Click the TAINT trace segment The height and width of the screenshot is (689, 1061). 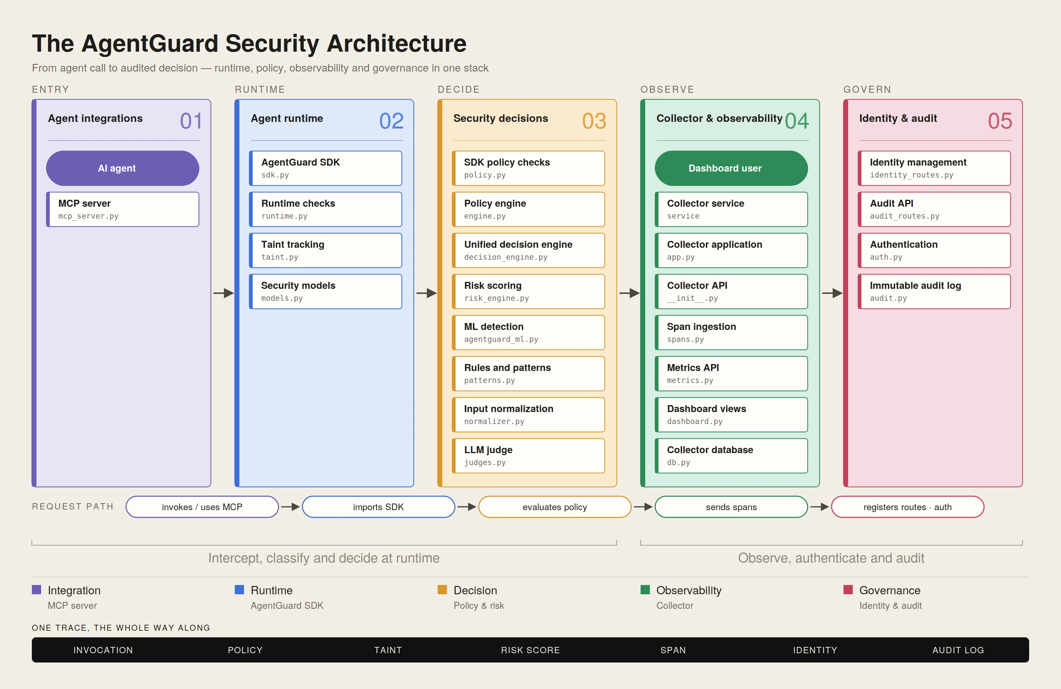coord(388,650)
